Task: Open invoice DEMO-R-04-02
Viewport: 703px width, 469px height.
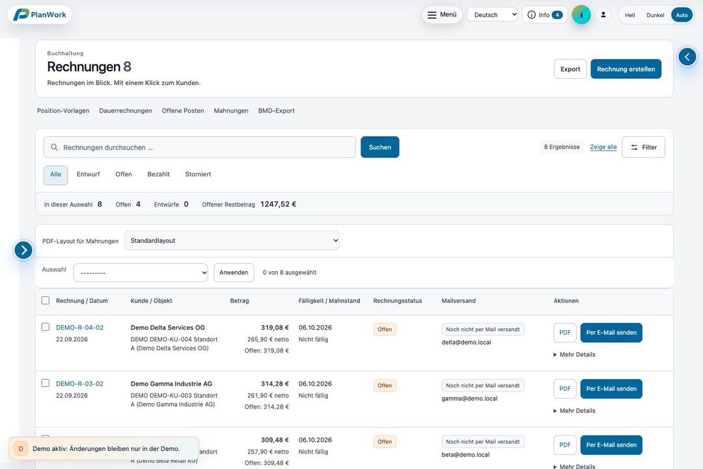Action: 80,328
